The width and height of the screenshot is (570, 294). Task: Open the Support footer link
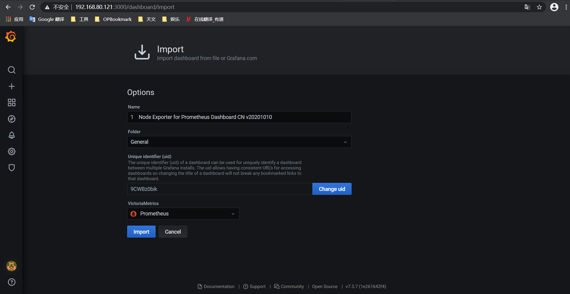pyautogui.click(x=254, y=287)
